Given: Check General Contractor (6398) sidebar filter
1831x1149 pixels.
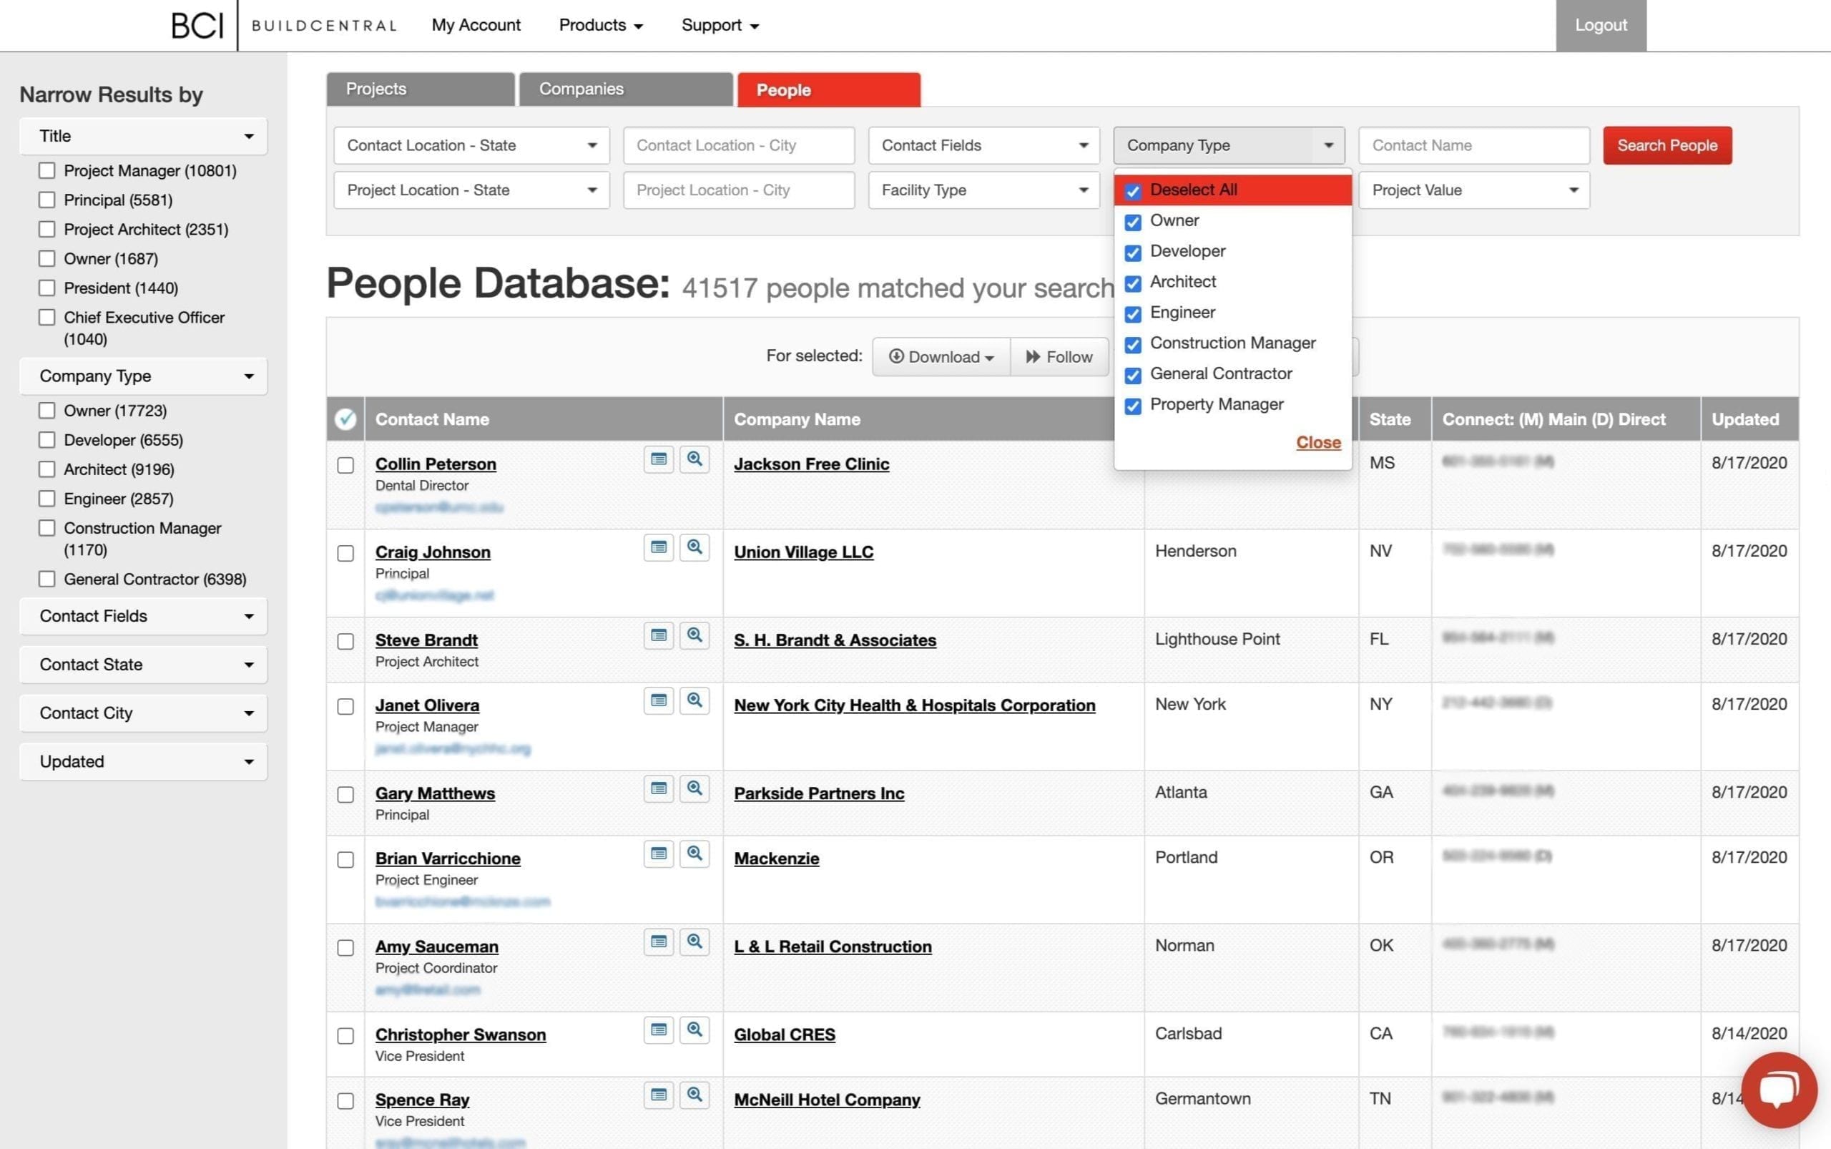Looking at the screenshot, I should (47, 579).
